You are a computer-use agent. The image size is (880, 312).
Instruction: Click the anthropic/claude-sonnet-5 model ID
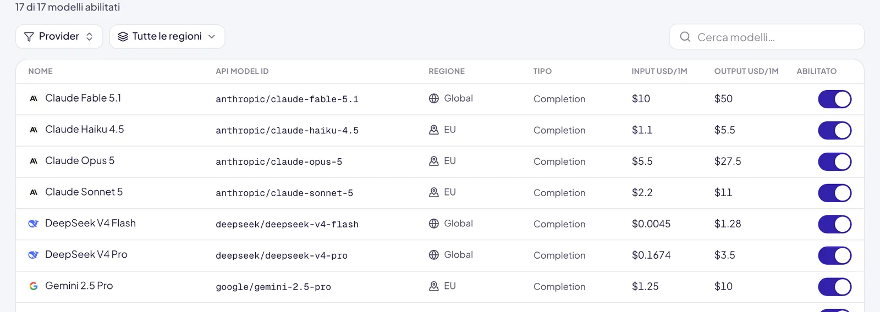tap(284, 193)
